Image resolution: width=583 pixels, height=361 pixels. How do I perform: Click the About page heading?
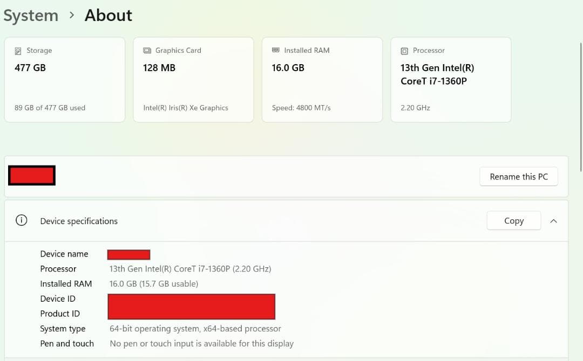coord(108,16)
